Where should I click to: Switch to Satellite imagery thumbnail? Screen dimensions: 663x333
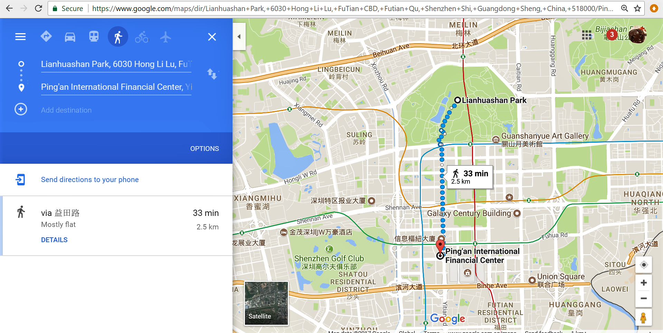[266, 303]
